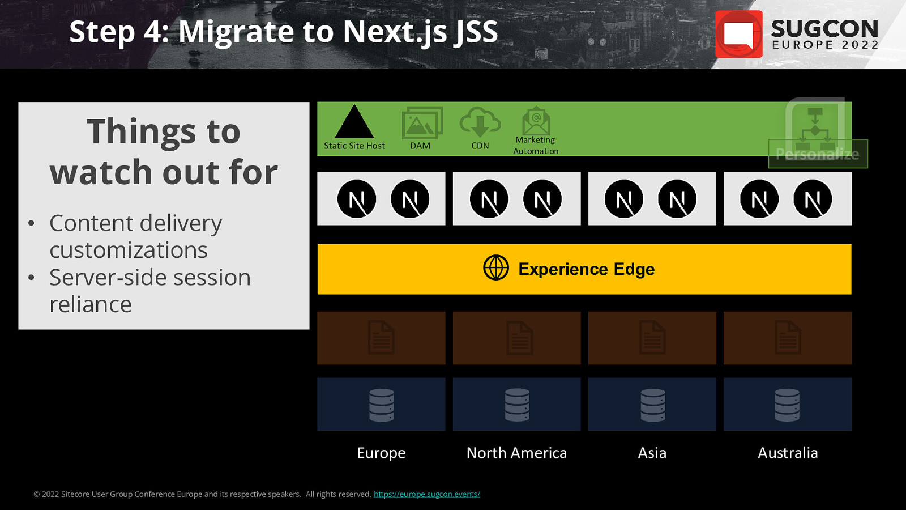
Task: Click the document icon in Asia column
Action: click(x=652, y=338)
